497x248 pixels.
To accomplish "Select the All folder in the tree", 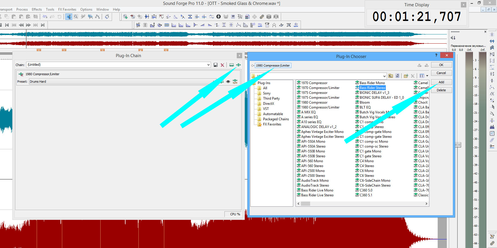I will click(x=265, y=88).
